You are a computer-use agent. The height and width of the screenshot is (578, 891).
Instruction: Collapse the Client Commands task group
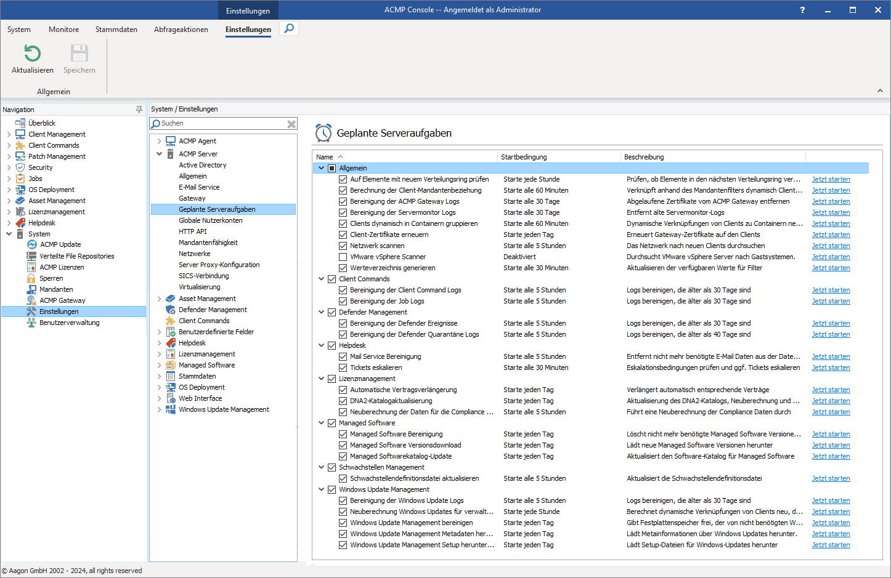pyautogui.click(x=321, y=279)
